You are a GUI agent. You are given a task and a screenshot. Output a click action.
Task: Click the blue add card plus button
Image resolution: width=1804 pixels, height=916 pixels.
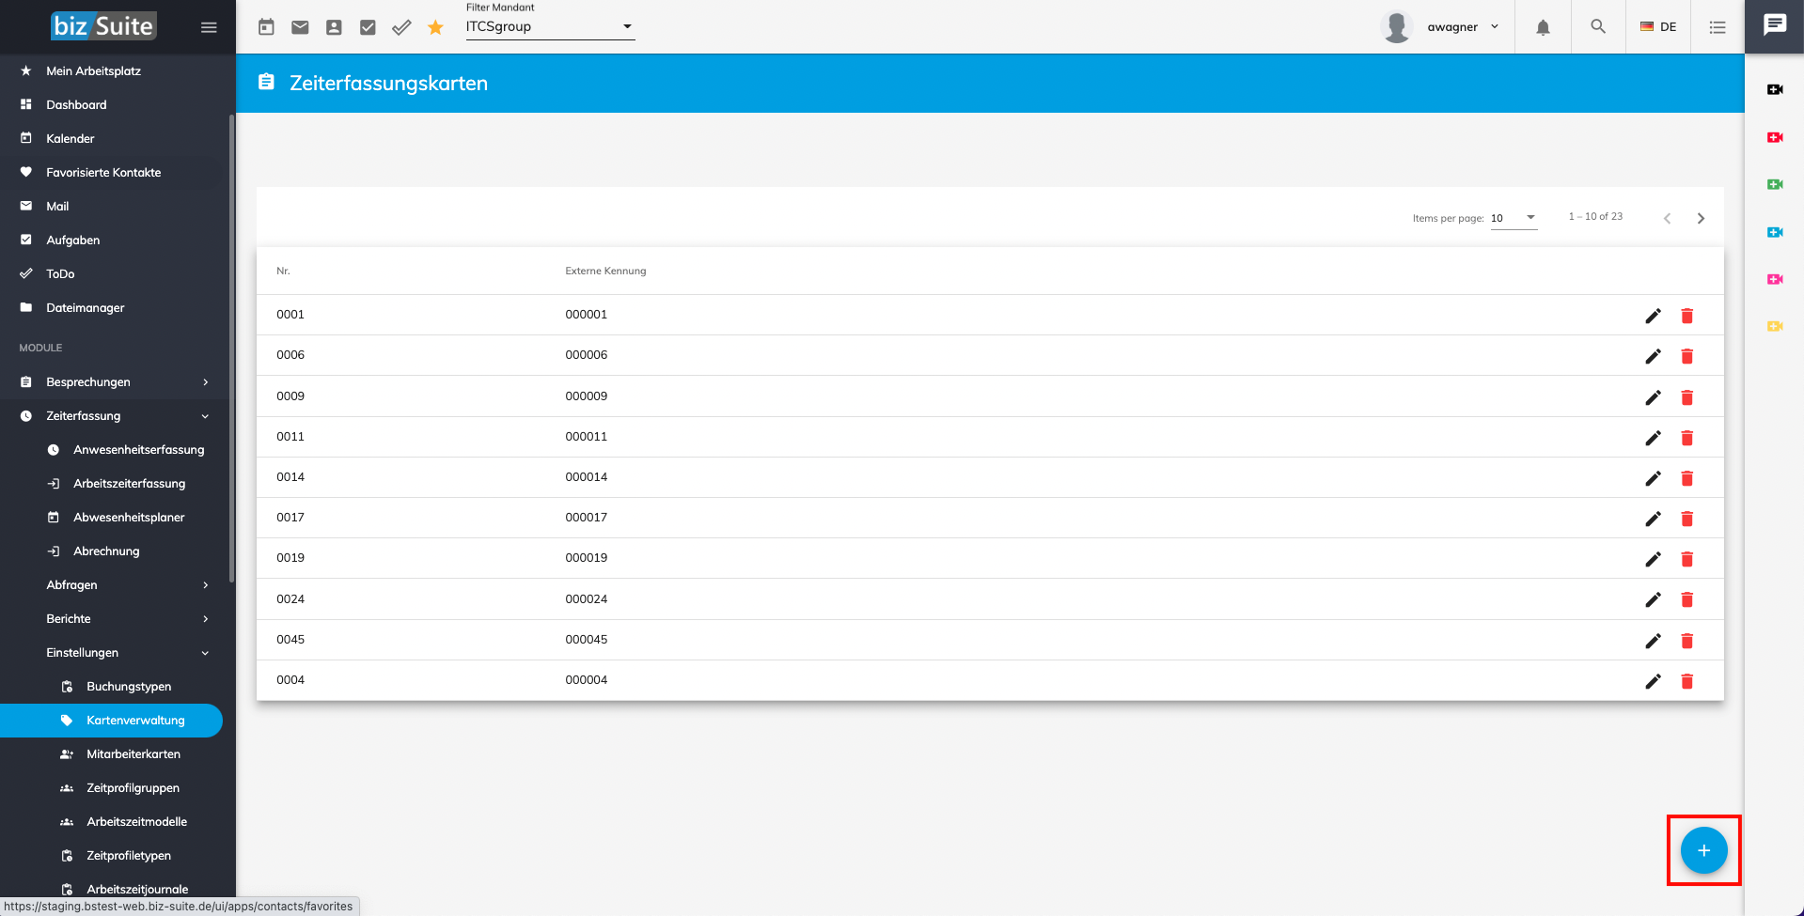[x=1703, y=850]
